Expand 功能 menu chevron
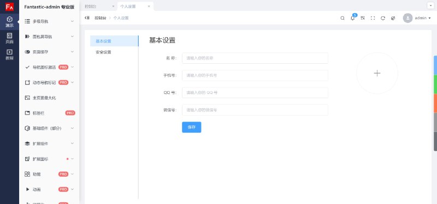The height and width of the screenshot is (204, 437). coord(73,174)
